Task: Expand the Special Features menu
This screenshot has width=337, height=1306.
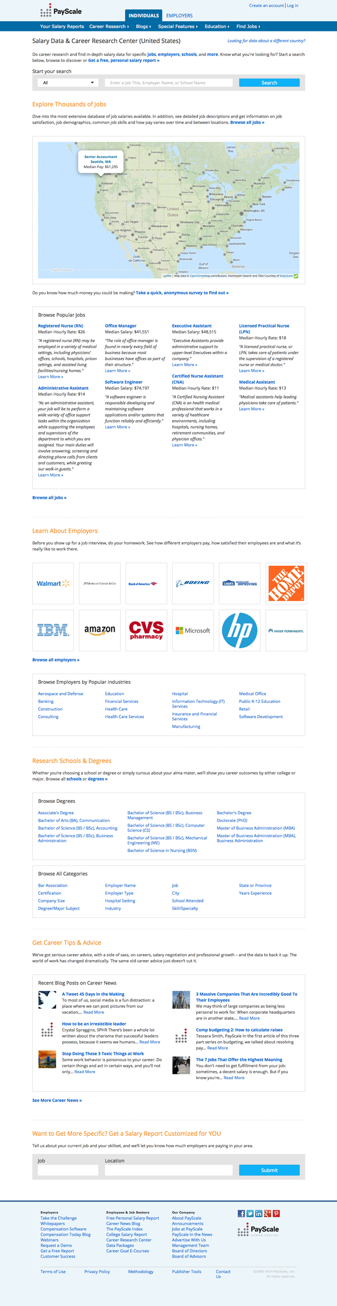Action: point(178,26)
